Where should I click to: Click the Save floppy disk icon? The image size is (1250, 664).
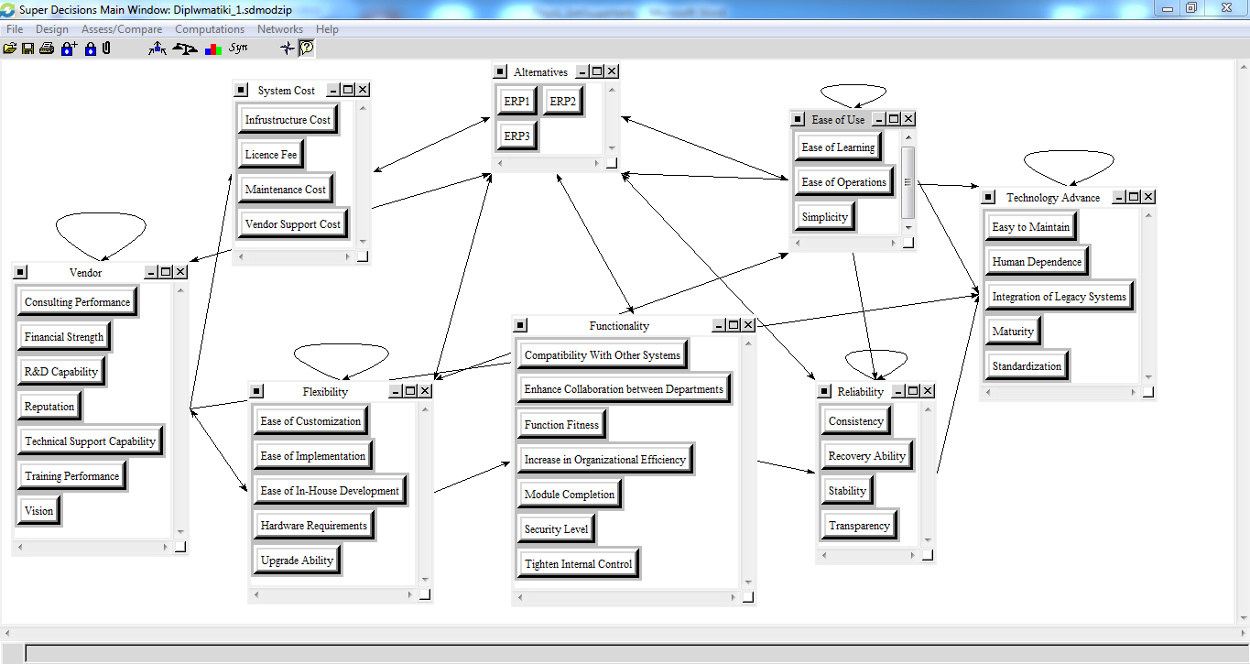27,49
